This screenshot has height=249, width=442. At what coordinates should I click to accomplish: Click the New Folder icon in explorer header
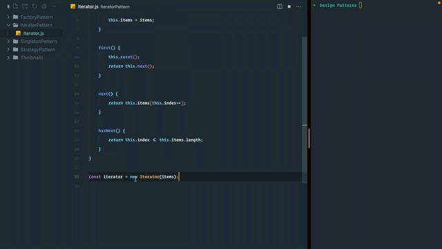click(25, 6)
